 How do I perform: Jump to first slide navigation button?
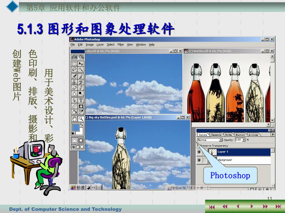tap(212, 207)
